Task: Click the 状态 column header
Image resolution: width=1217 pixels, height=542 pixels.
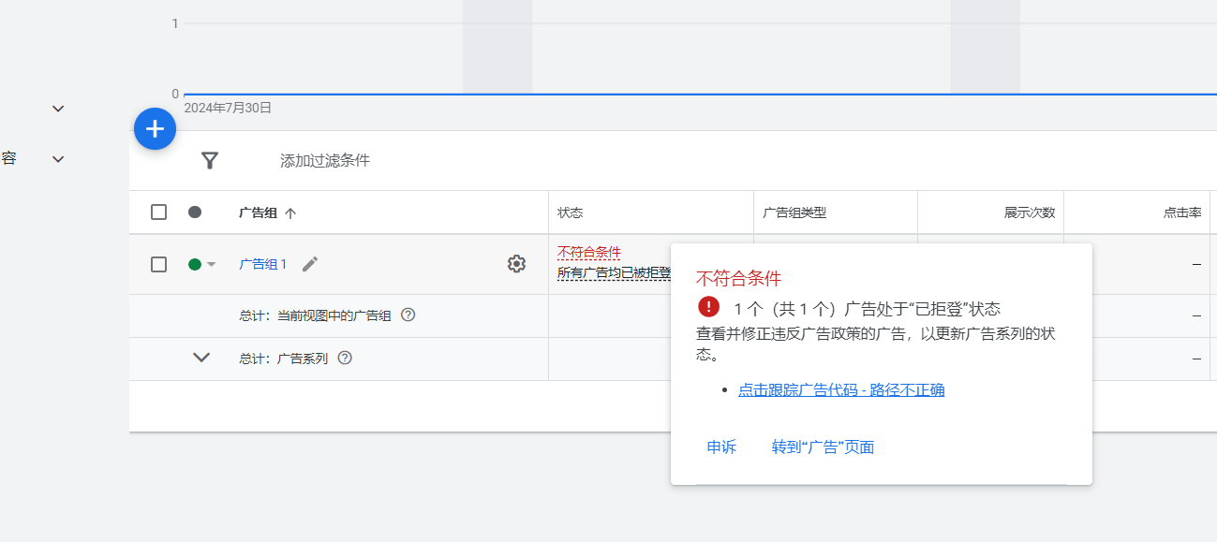Action: [570, 212]
